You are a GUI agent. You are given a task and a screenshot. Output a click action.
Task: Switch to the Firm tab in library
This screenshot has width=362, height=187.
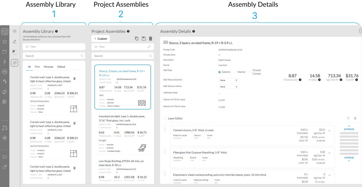pyautogui.click(x=37, y=67)
